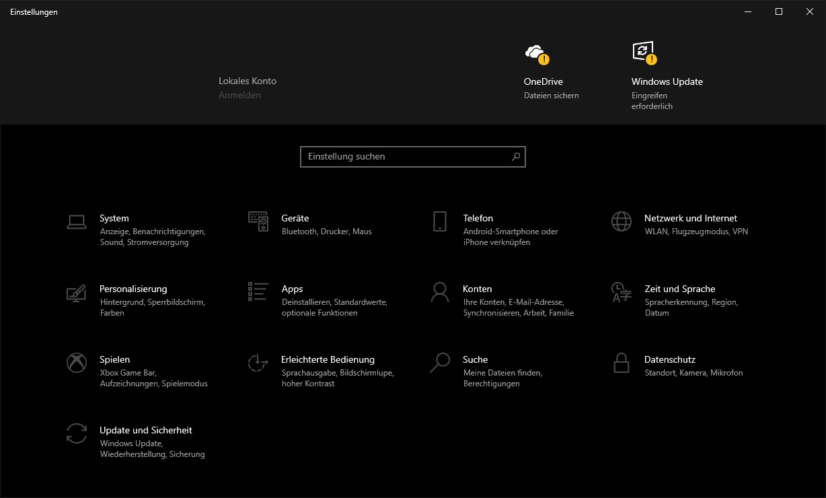Select the Telefon category title
This screenshot has width=826, height=498.
tap(478, 218)
